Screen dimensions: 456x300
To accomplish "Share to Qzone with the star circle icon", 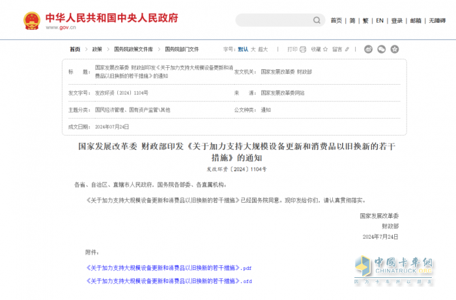I will coord(395,49).
